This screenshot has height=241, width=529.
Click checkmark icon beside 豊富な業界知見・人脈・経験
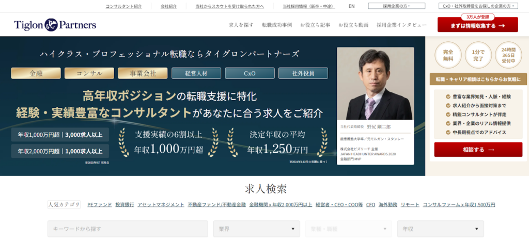[x=448, y=97]
